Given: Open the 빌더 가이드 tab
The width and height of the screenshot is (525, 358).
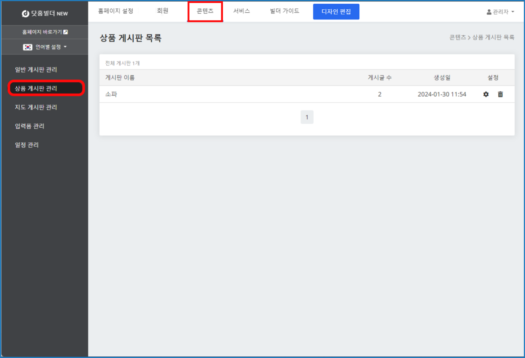Looking at the screenshot, I should coord(284,11).
